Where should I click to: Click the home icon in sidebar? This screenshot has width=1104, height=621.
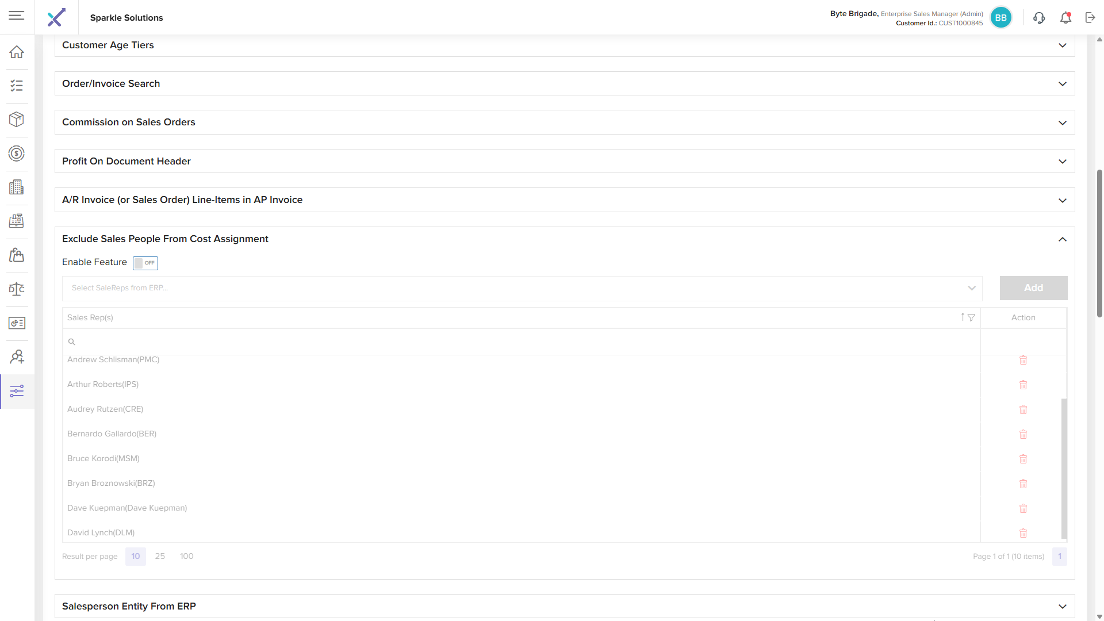[17, 52]
